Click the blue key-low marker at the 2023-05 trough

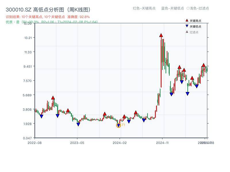pyautogui.click(x=78, y=124)
